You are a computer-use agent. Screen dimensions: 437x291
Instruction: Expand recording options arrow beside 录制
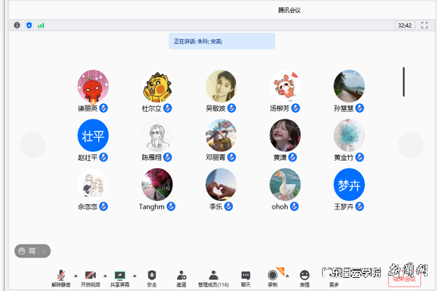point(288,276)
